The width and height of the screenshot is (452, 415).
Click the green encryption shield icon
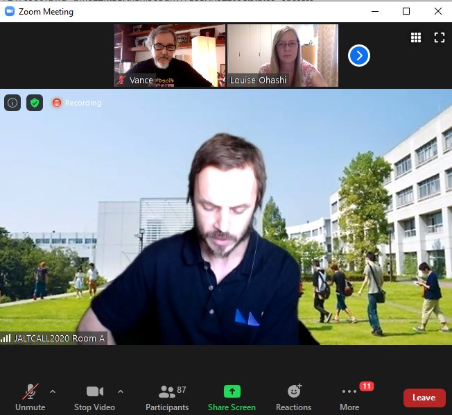click(35, 103)
